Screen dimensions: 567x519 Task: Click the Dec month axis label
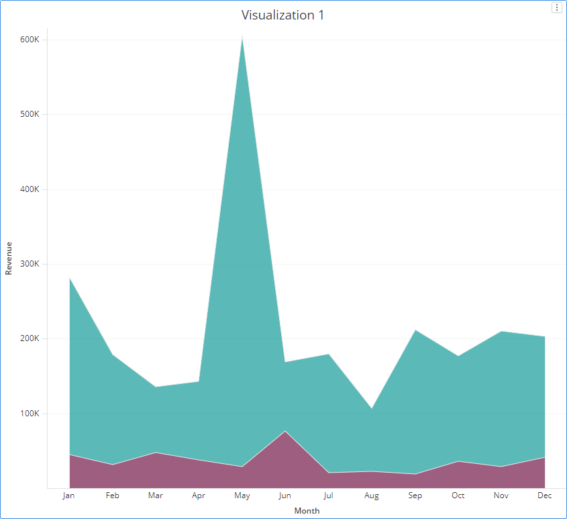545,496
